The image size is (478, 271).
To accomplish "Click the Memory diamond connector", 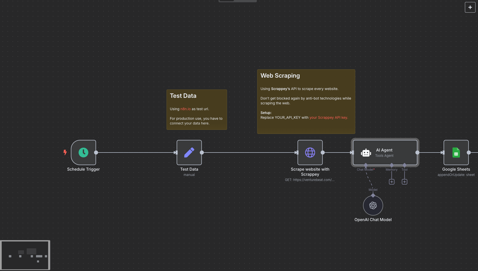I will (392, 165).
